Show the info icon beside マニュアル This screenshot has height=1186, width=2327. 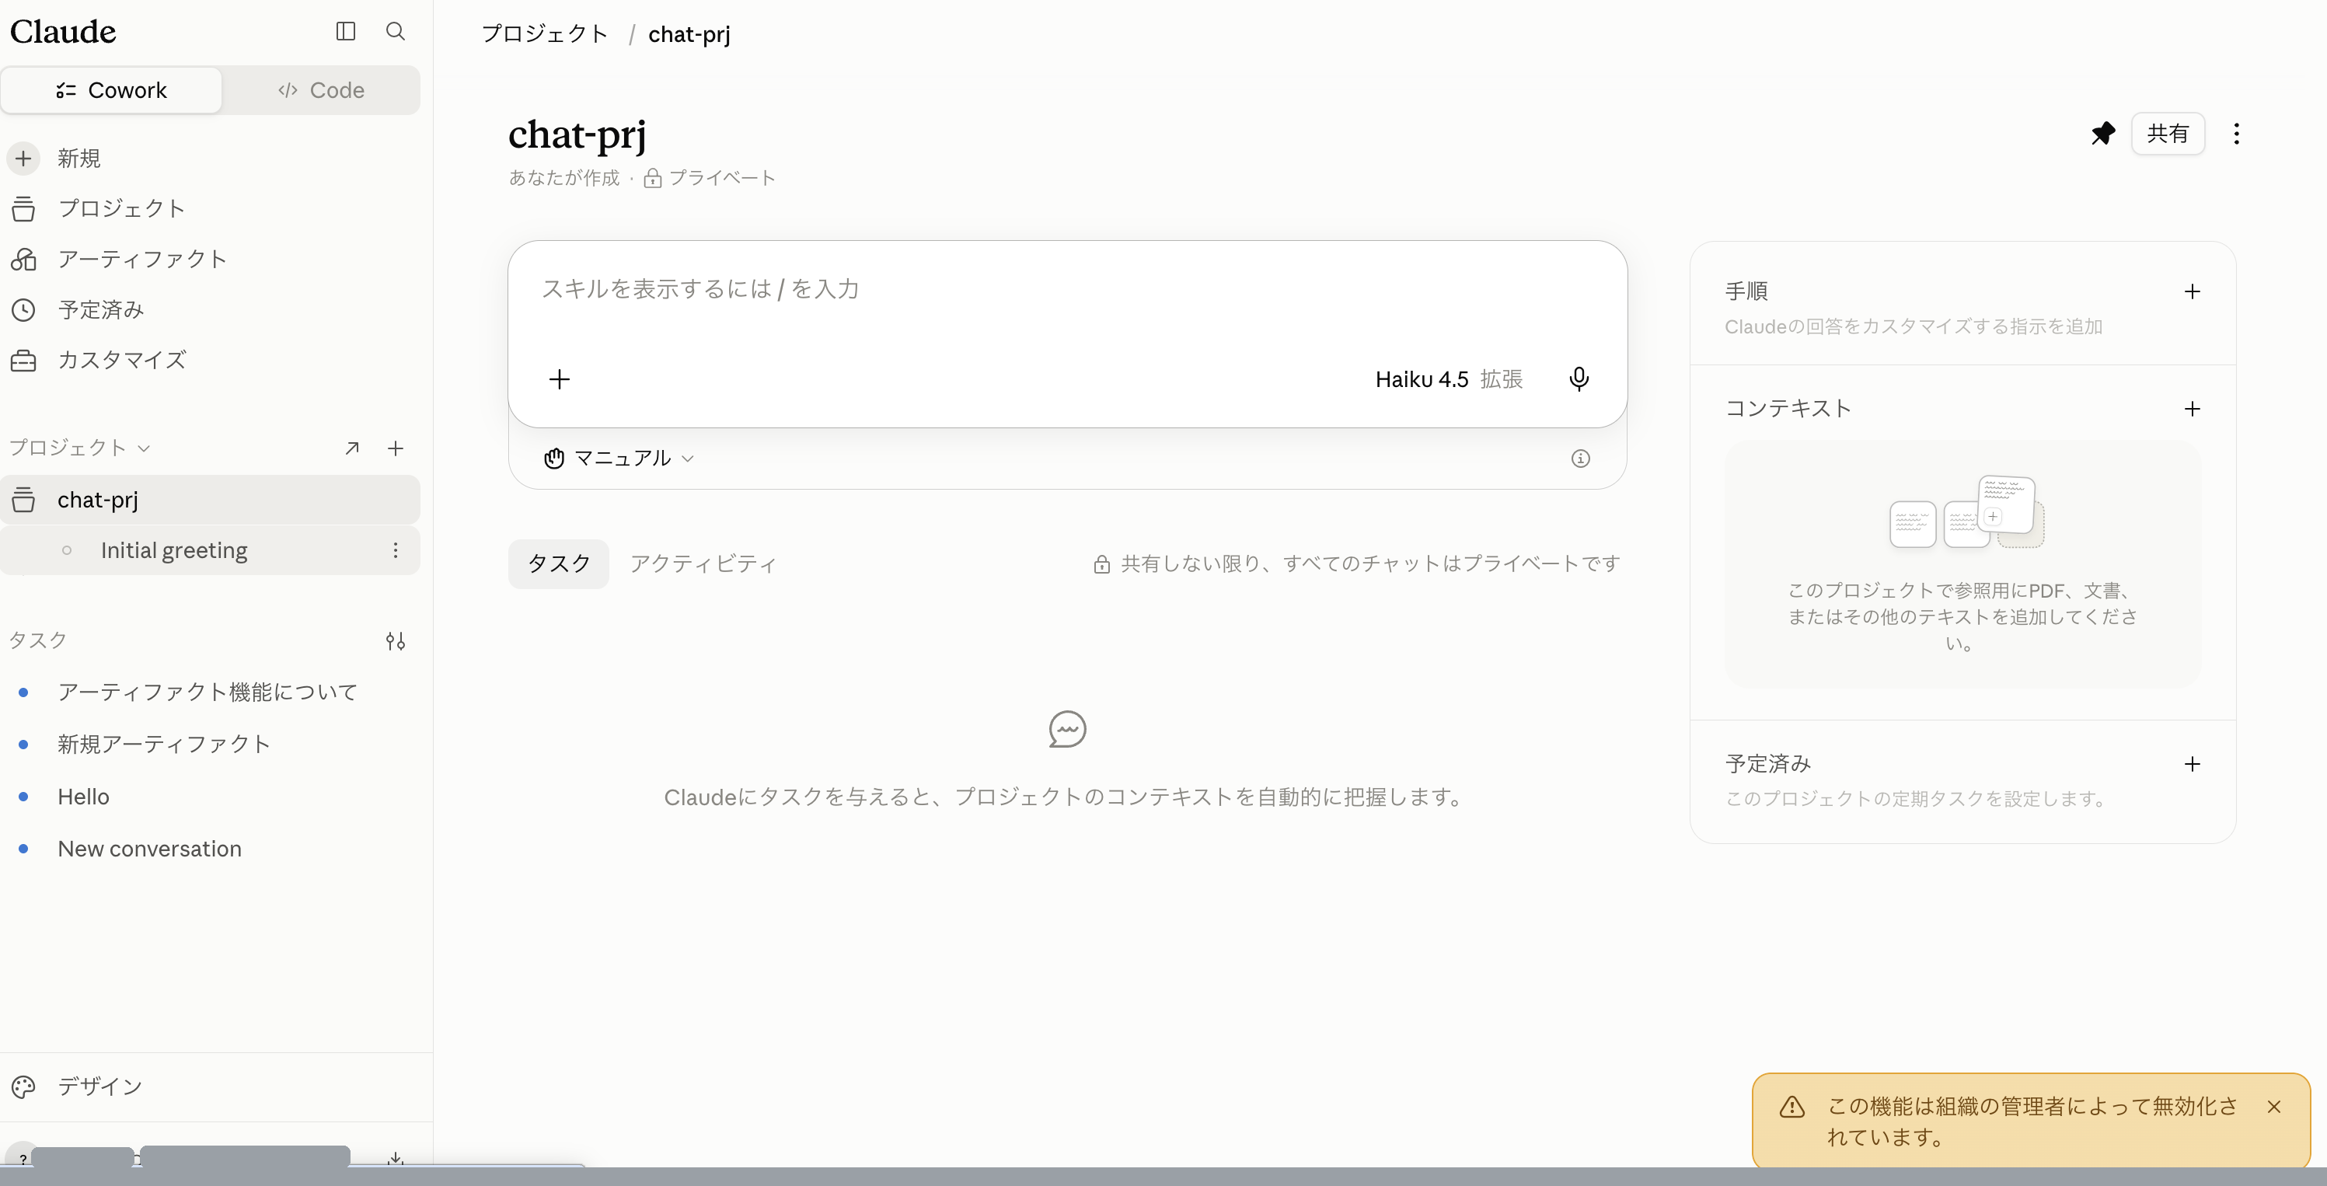point(1580,459)
